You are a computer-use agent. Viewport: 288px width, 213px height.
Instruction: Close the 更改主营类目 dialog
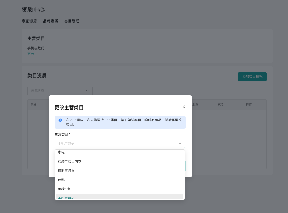tap(184, 107)
